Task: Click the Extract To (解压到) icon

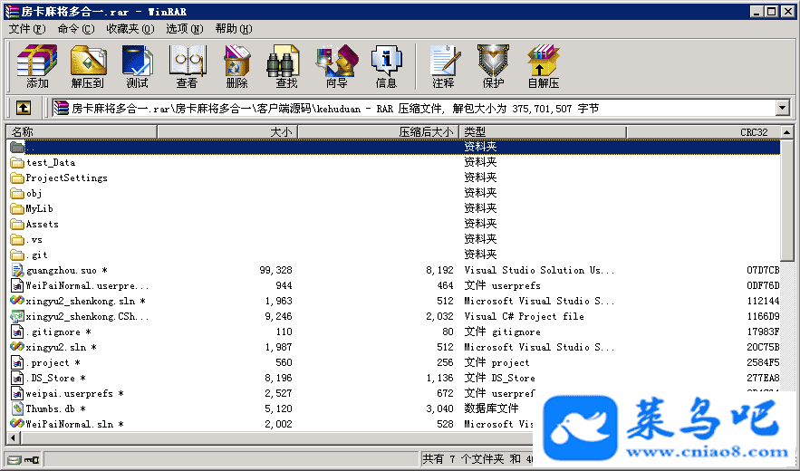Action: (x=88, y=66)
